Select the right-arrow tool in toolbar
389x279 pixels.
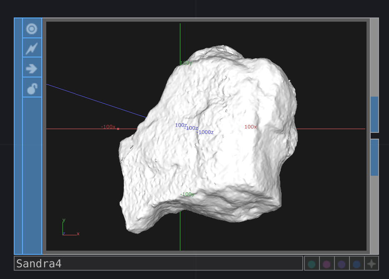click(32, 68)
